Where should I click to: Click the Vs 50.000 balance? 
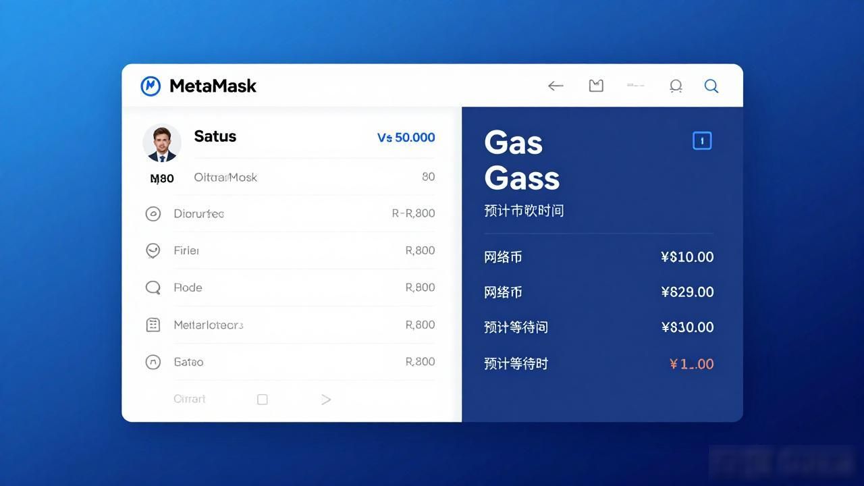click(x=406, y=138)
